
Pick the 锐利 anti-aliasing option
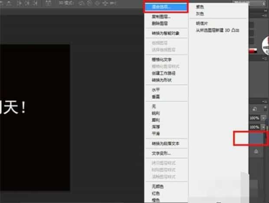click(155, 113)
